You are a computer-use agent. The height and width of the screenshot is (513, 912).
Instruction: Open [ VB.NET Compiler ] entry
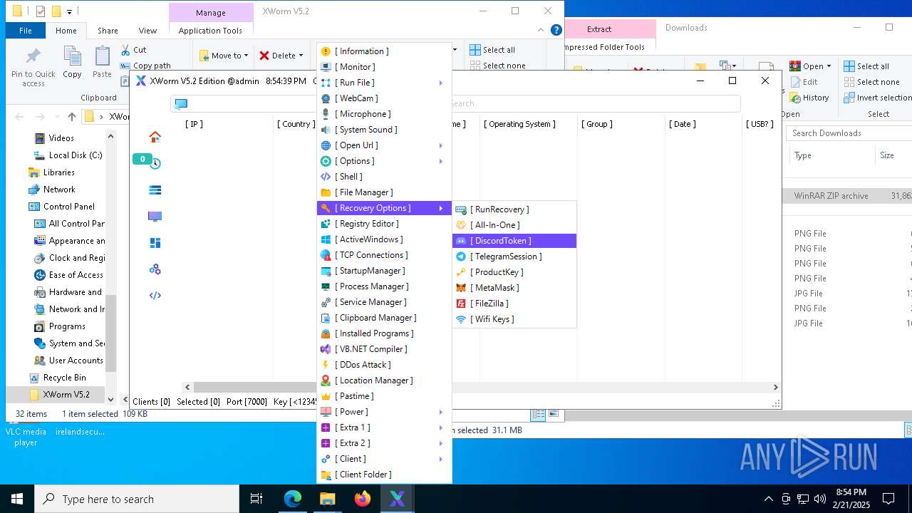pos(384,349)
